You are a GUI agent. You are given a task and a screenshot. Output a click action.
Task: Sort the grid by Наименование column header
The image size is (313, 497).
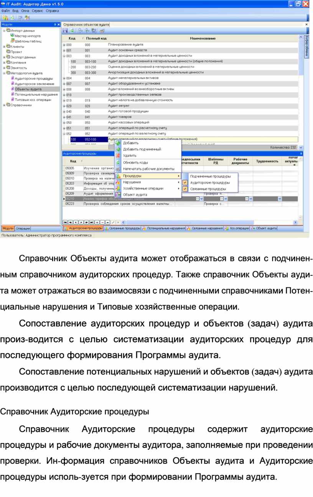(203, 38)
